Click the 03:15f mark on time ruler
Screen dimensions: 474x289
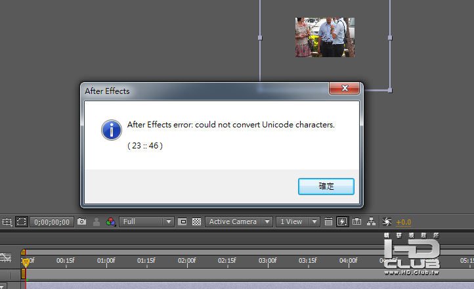[308, 261]
